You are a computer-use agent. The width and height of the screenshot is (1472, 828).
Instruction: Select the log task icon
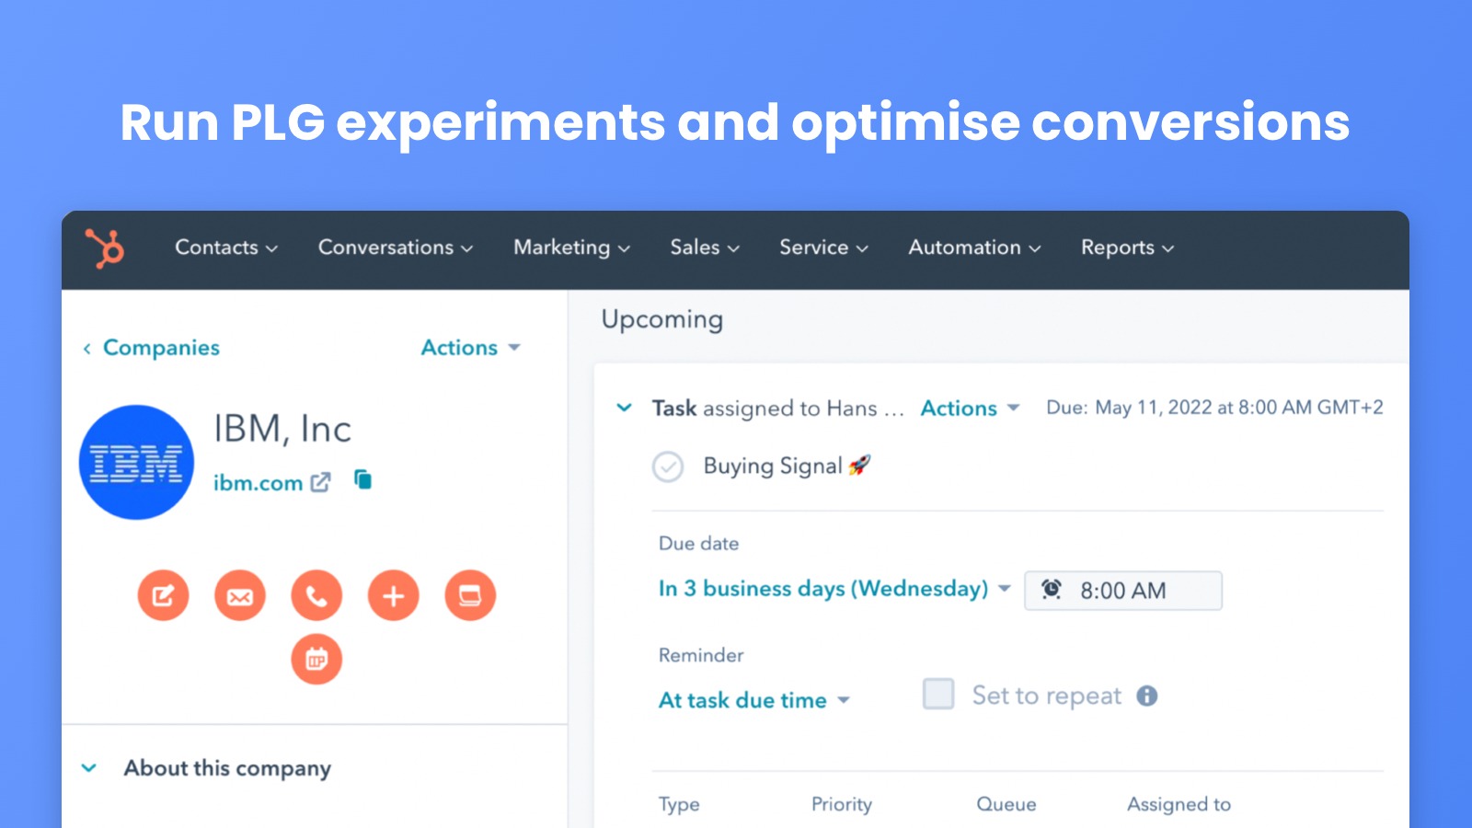pos(470,595)
